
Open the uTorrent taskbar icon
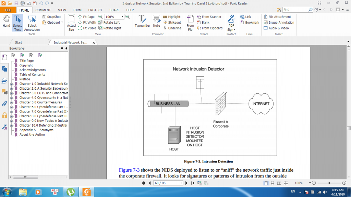click(71, 192)
